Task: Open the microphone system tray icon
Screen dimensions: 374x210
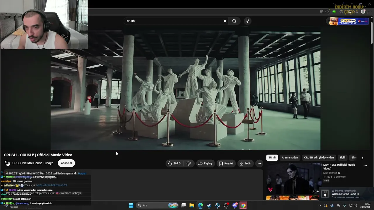Action: click(x=344, y=205)
